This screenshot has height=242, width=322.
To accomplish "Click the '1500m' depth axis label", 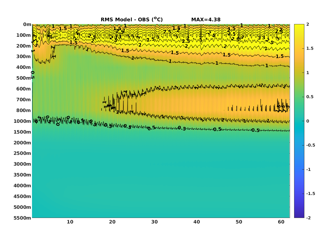I will (x=22, y=132).
